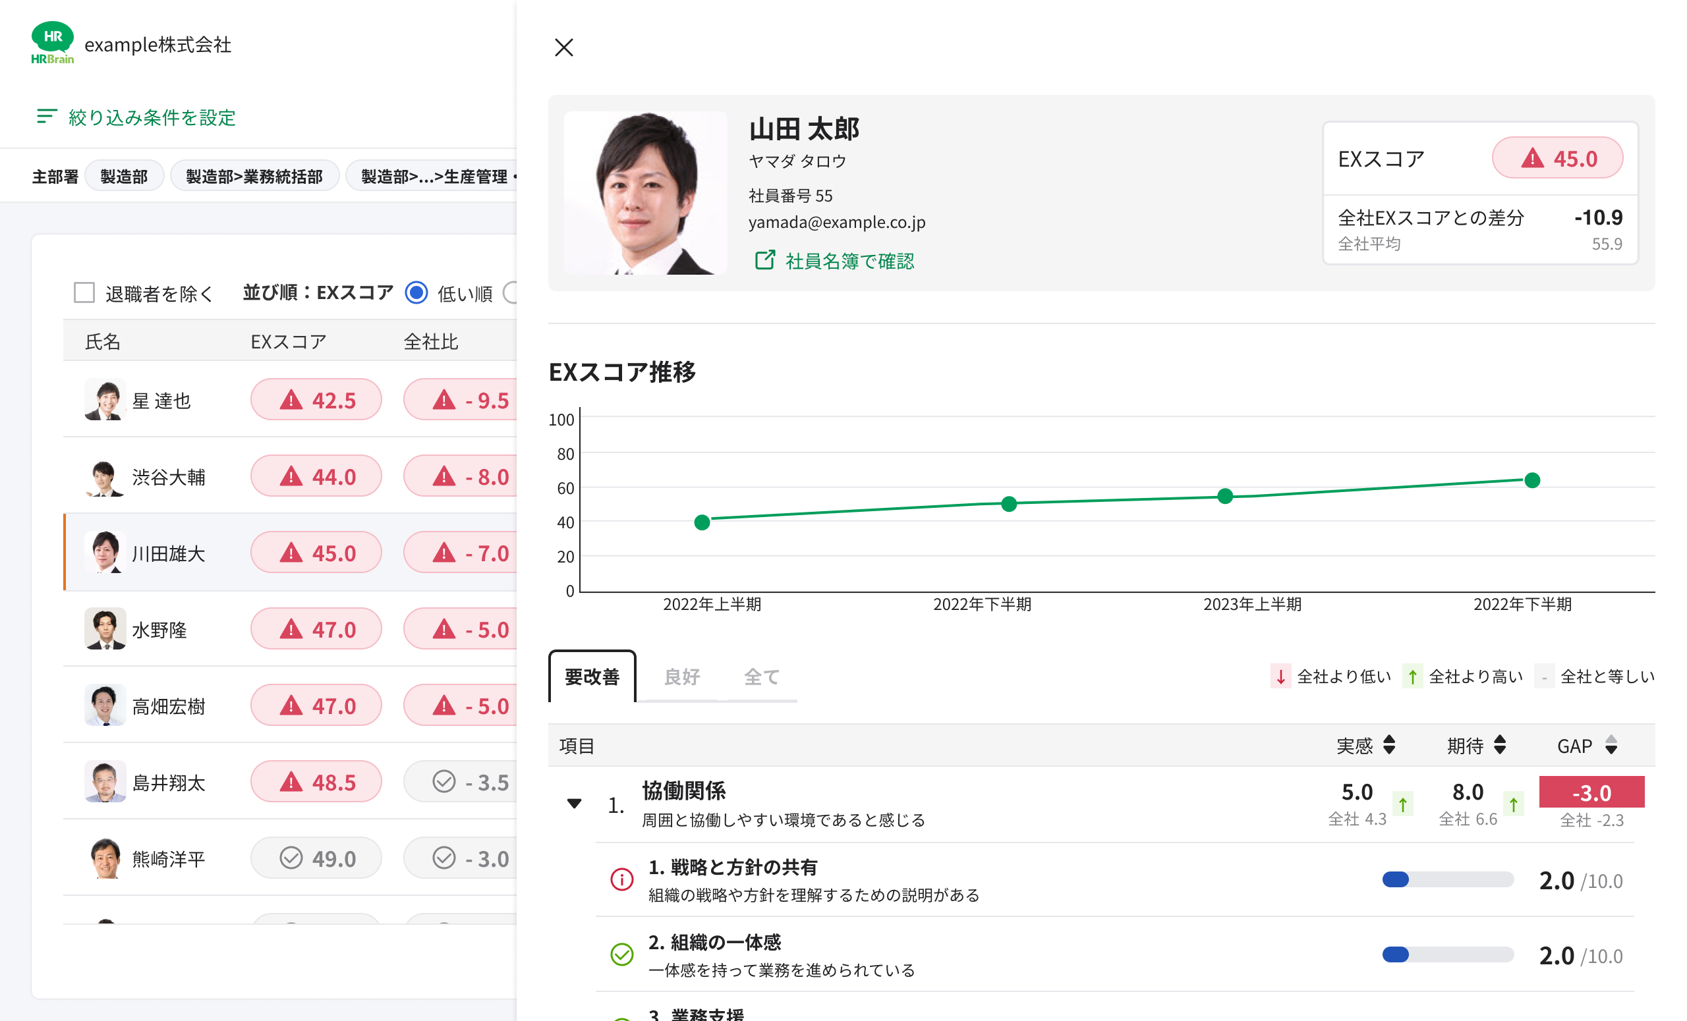Select the 島井翔太 row

(289, 781)
